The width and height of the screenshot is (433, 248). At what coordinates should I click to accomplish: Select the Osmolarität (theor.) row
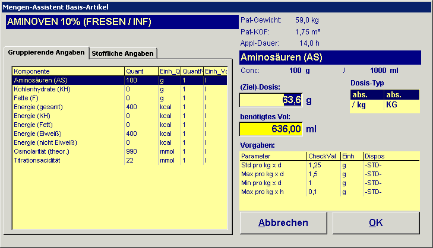click(x=120, y=151)
